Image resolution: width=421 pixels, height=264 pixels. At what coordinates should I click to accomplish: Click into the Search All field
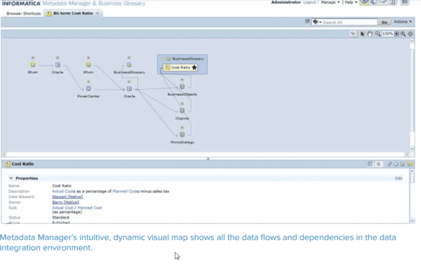coord(349,22)
